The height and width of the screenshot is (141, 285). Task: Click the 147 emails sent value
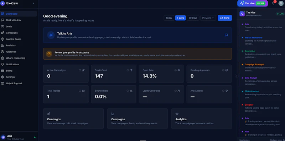pos(99,76)
